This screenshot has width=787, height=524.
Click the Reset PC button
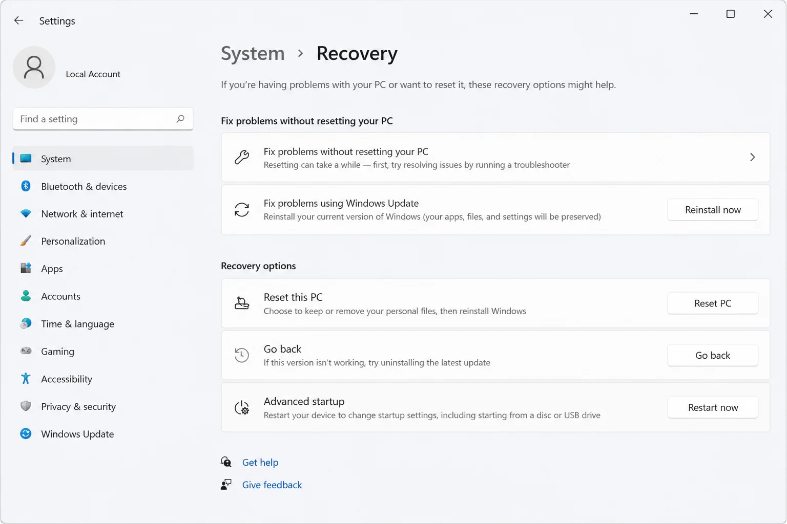[713, 303]
